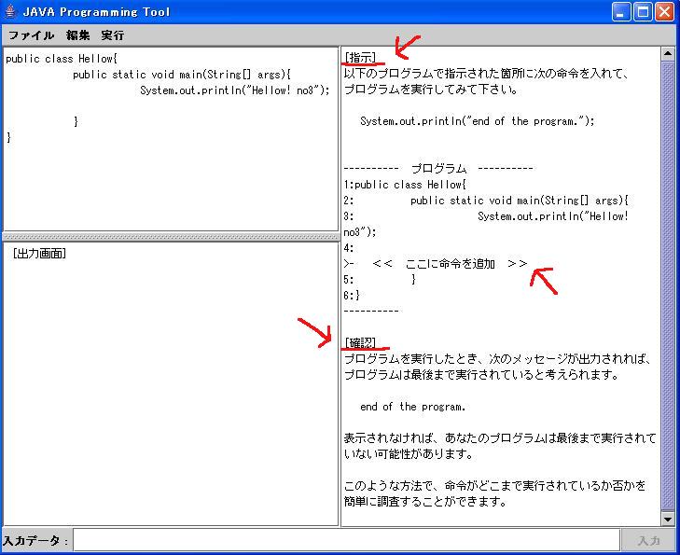This screenshot has height=555, width=680.
Task: Click the [出力画面] label in output pane
Action: coord(39,253)
